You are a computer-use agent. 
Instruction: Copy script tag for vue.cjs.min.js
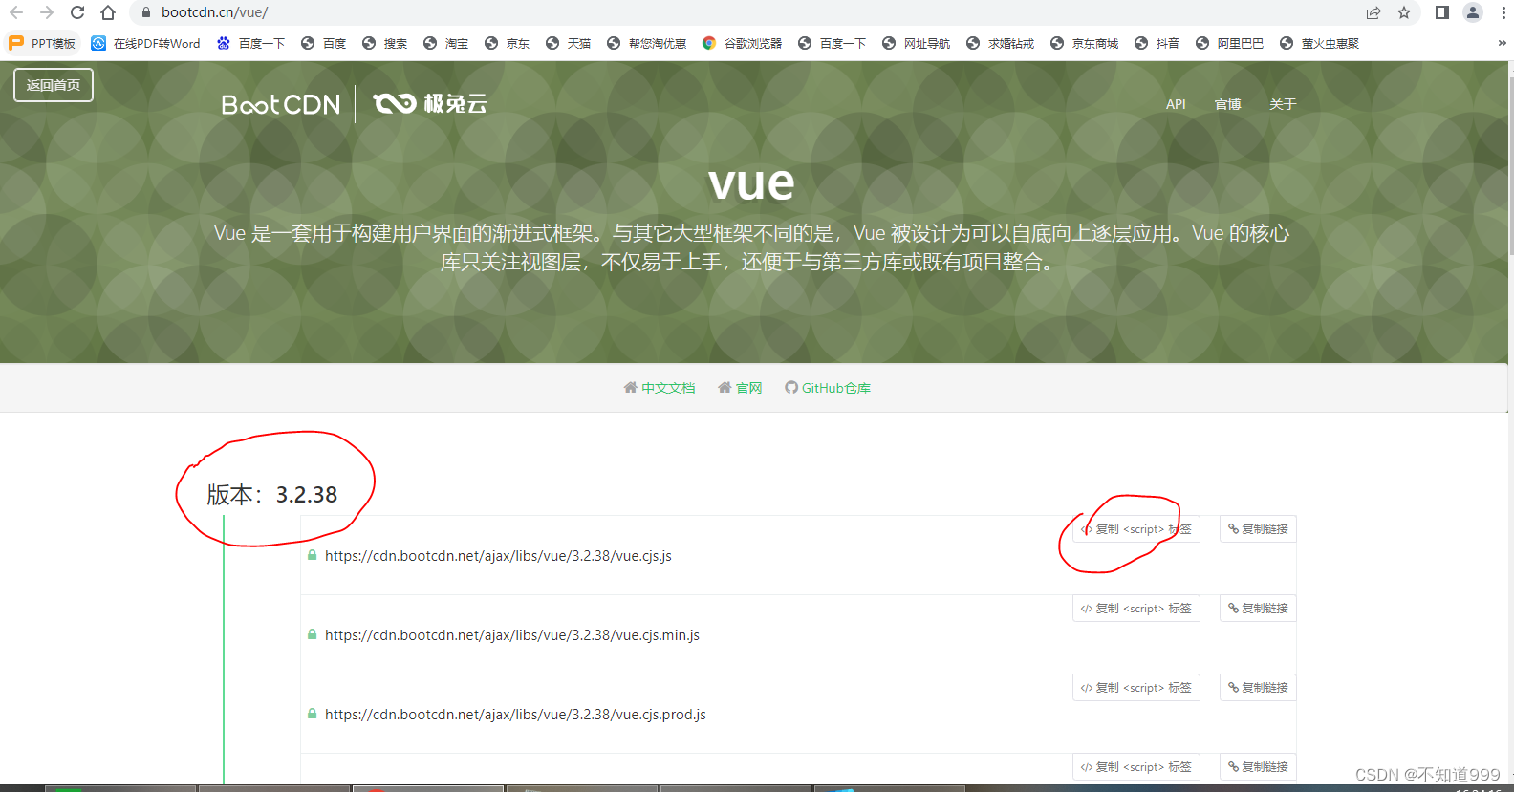(1135, 609)
